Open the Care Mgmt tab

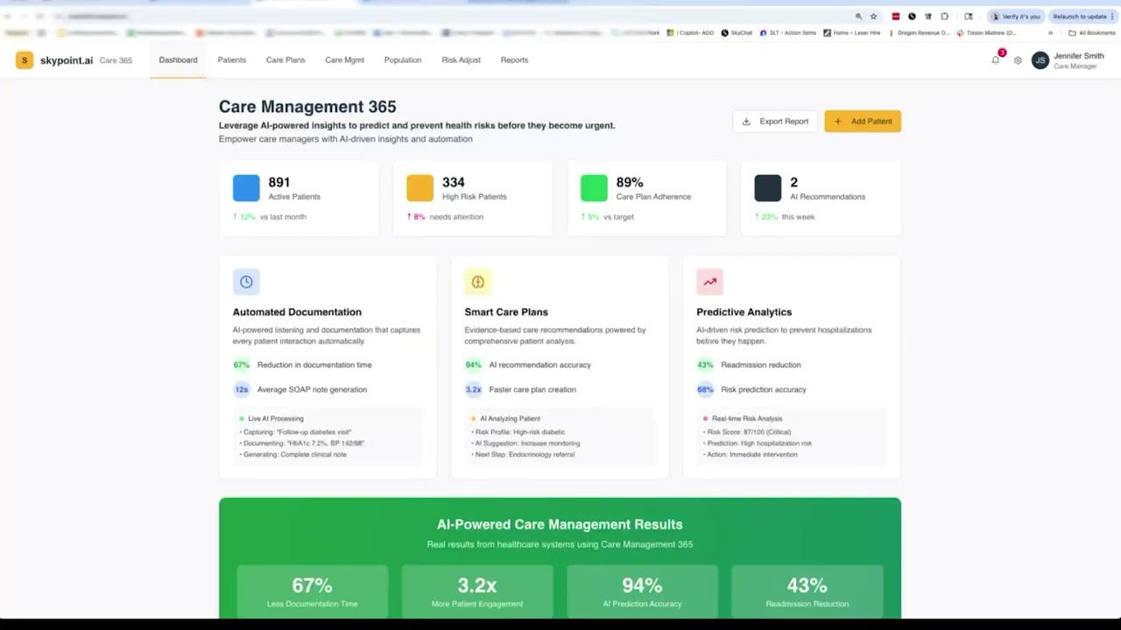[x=344, y=60]
